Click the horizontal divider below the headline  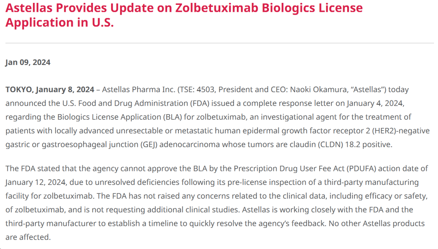[219, 43]
